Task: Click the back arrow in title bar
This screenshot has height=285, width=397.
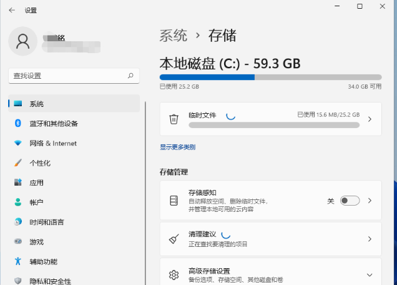Action: pyautogui.click(x=12, y=10)
